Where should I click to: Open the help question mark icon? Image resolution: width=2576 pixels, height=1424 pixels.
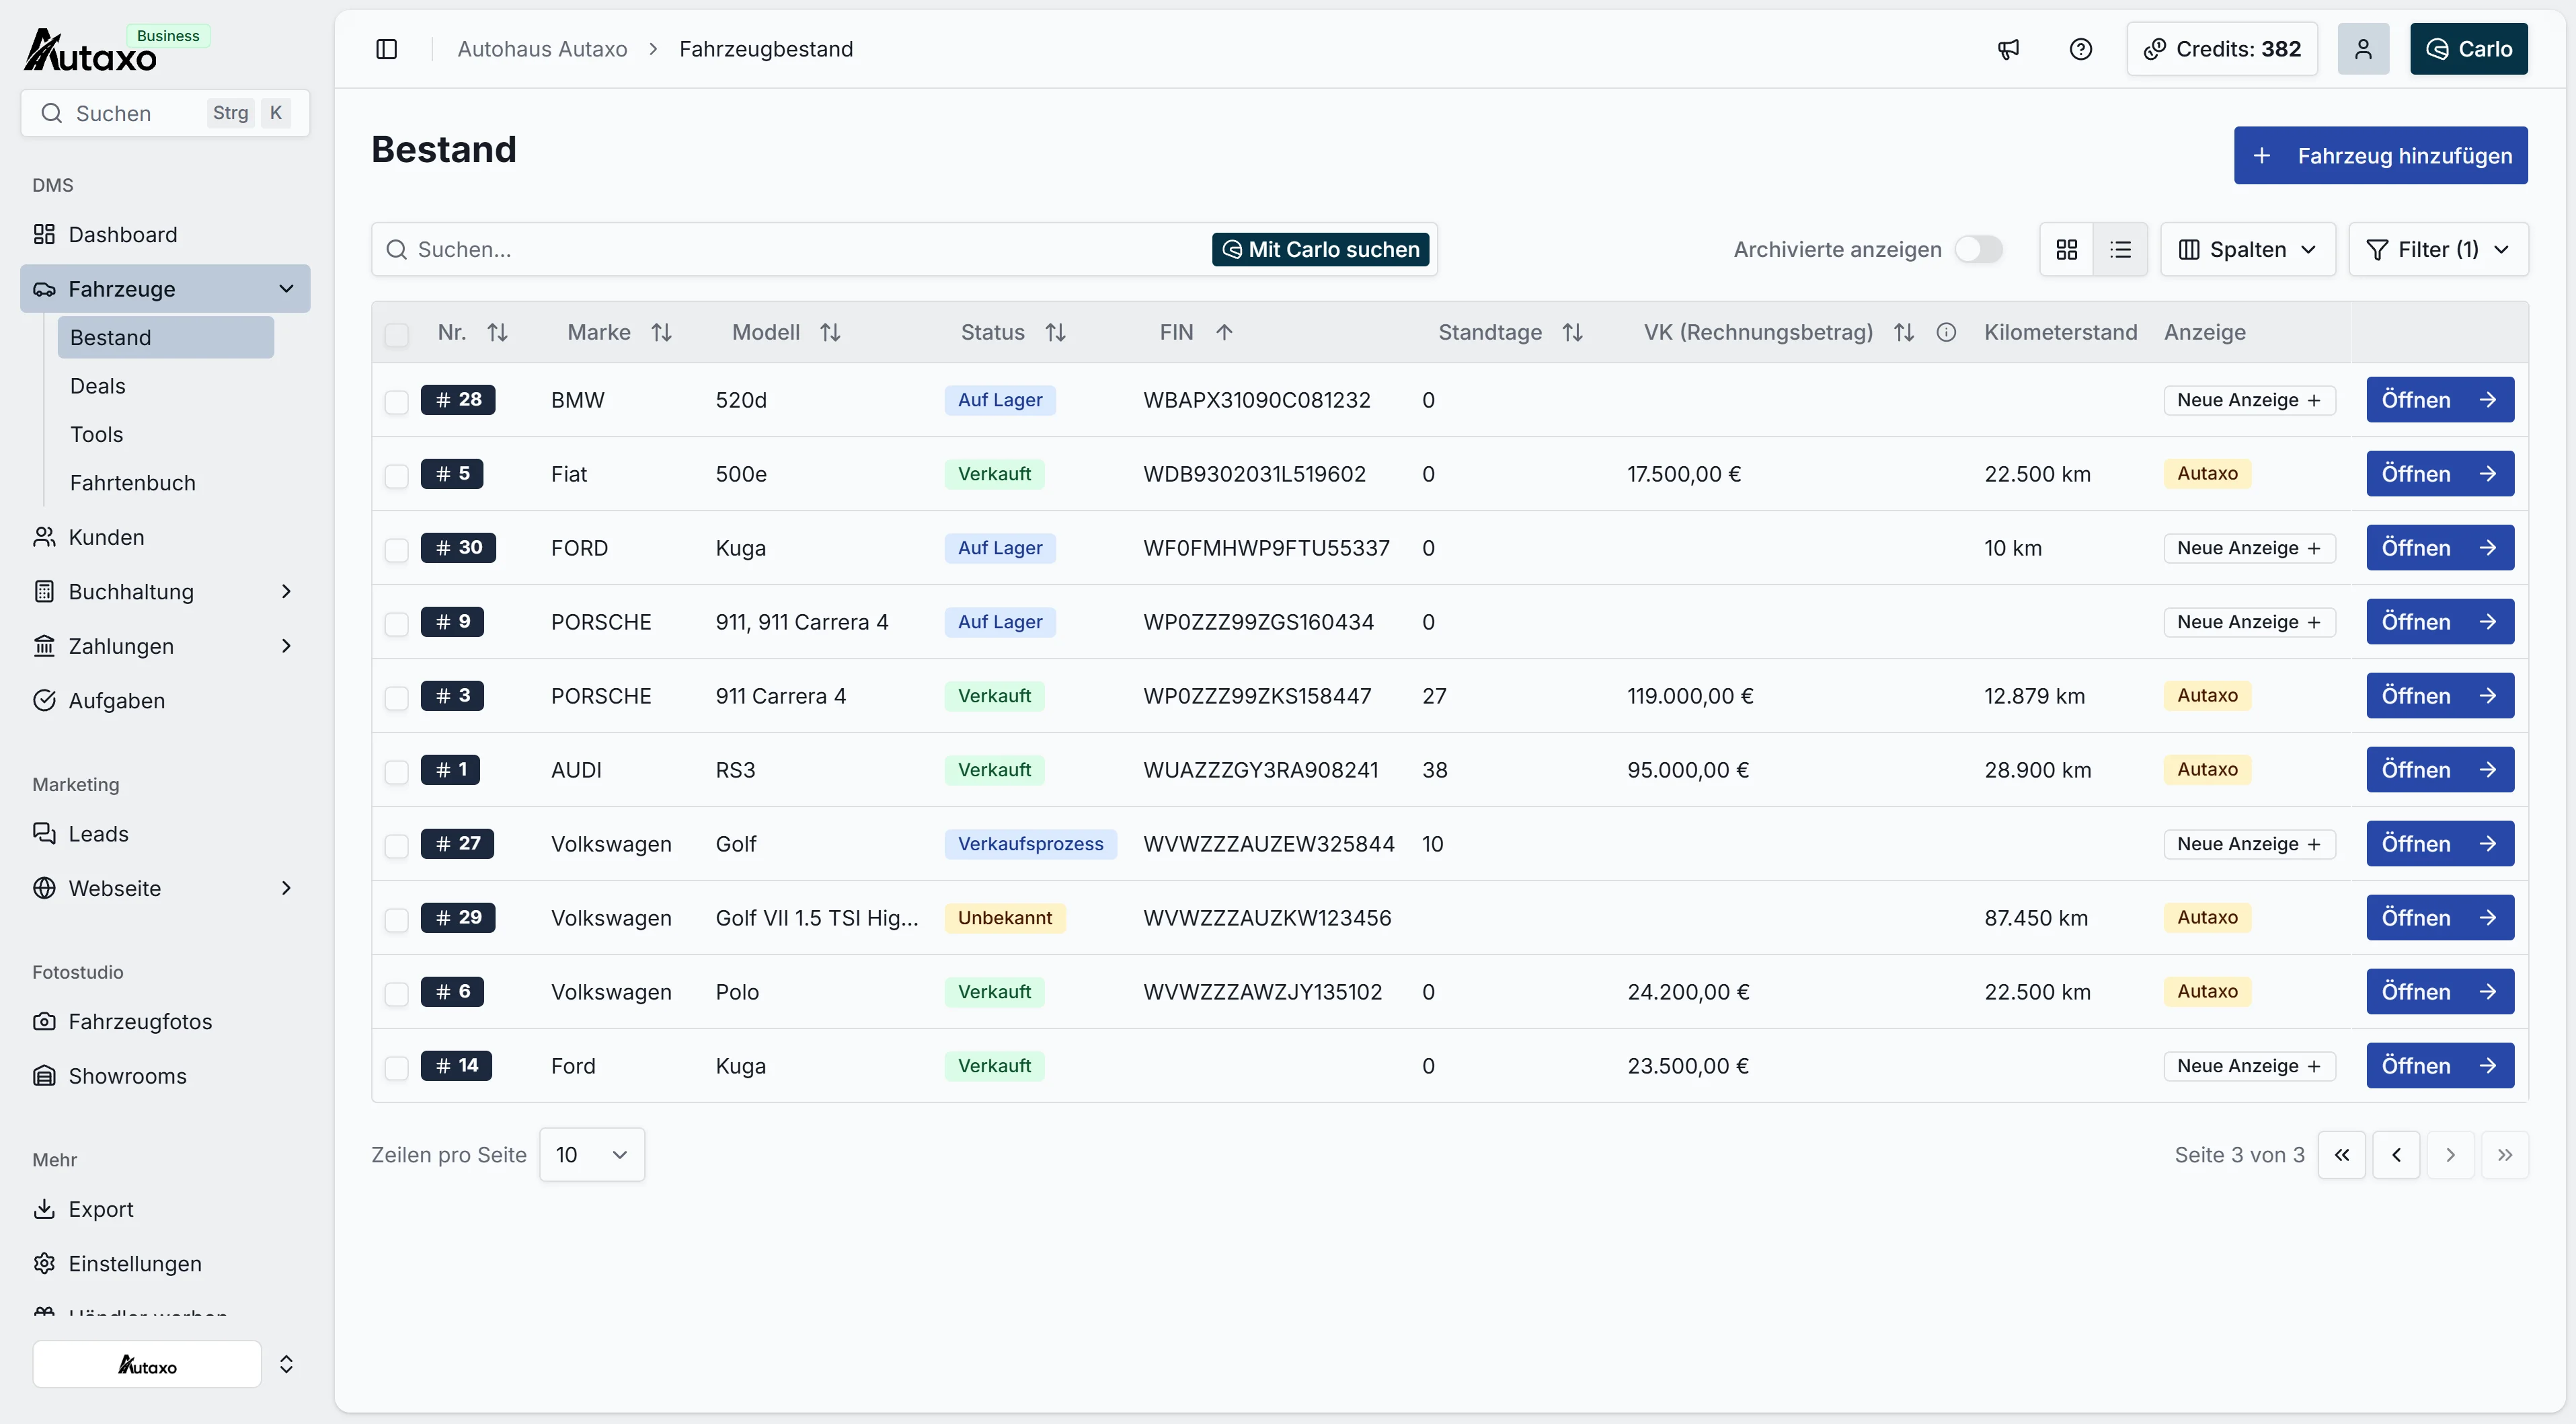[x=2081, y=49]
